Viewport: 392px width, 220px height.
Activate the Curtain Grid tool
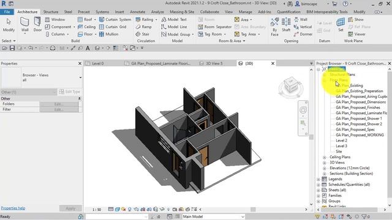pos(113,27)
